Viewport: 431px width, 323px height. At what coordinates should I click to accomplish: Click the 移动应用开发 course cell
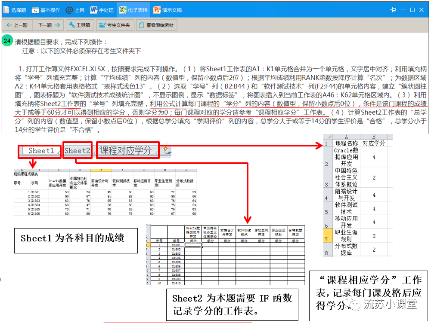(x=346, y=222)
